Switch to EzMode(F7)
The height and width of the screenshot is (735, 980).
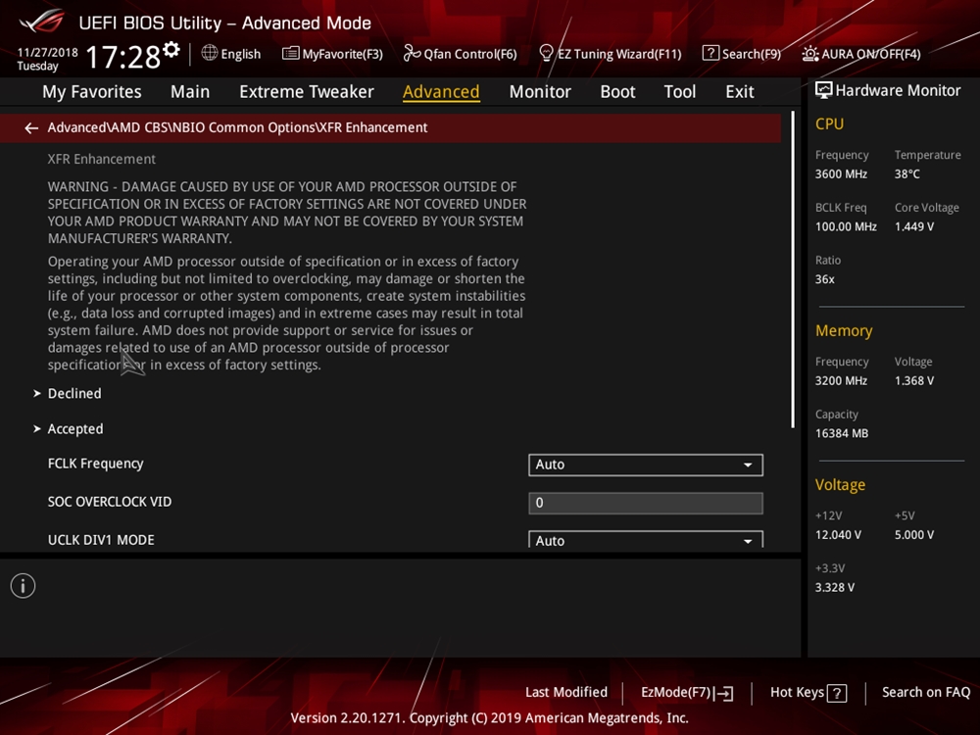coord(686,692)
